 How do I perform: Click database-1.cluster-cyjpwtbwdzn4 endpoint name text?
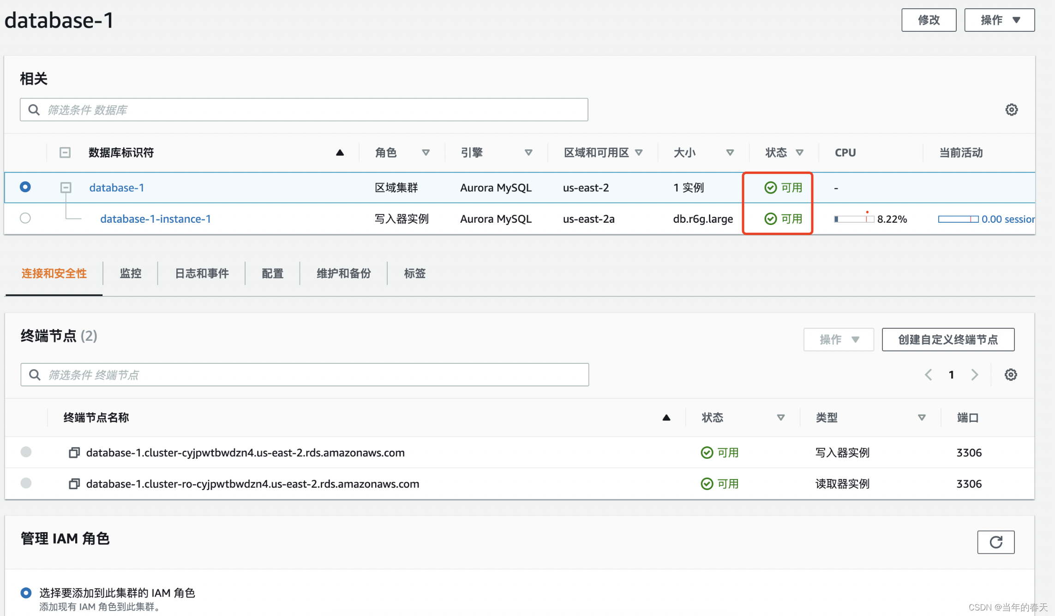[245, 453]
